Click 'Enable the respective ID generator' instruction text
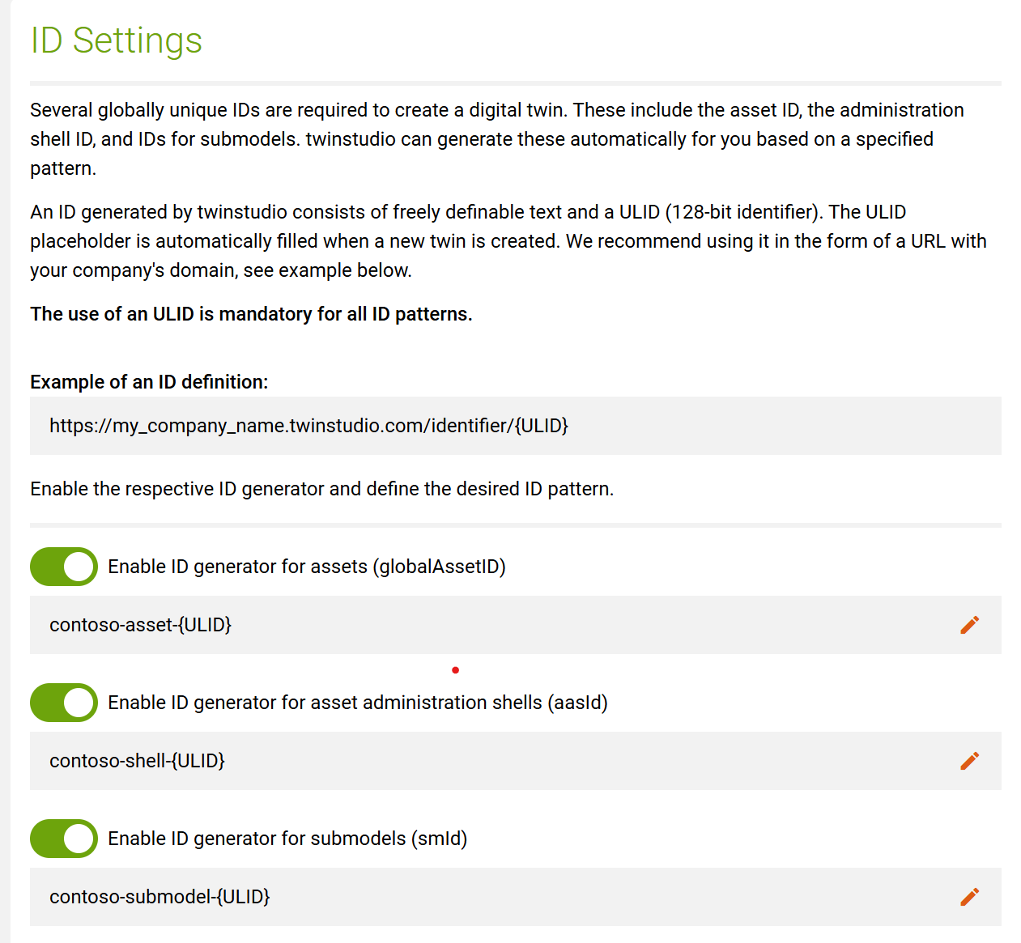This screenshot has width=1021, height=943. pyautogui.click(x=321, y=489)
